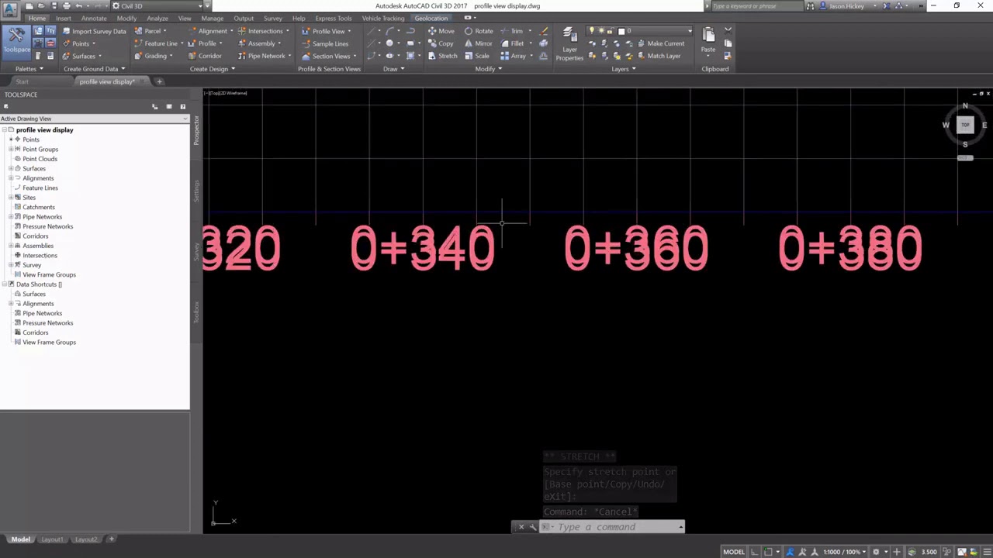This screenshot has height=558, width=993.
Task: Select the Mirror tool
Action: pyautogui.click(x=479, y=43)
